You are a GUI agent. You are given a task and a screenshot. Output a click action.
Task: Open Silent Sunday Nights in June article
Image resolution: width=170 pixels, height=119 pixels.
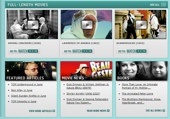coord(28,96)
